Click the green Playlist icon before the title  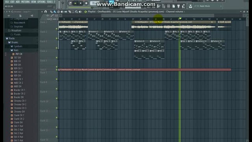tap(86, 11)
